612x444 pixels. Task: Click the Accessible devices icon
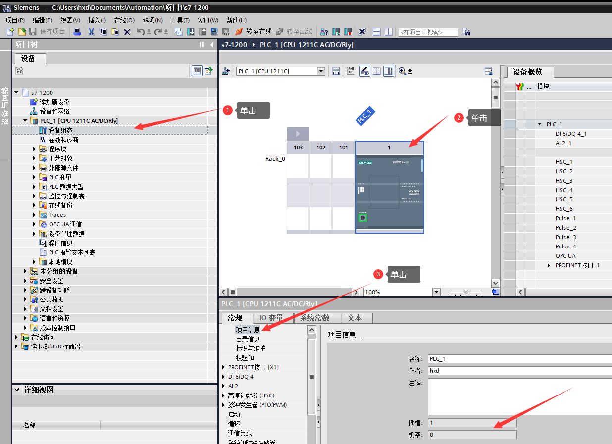(324, 32)
